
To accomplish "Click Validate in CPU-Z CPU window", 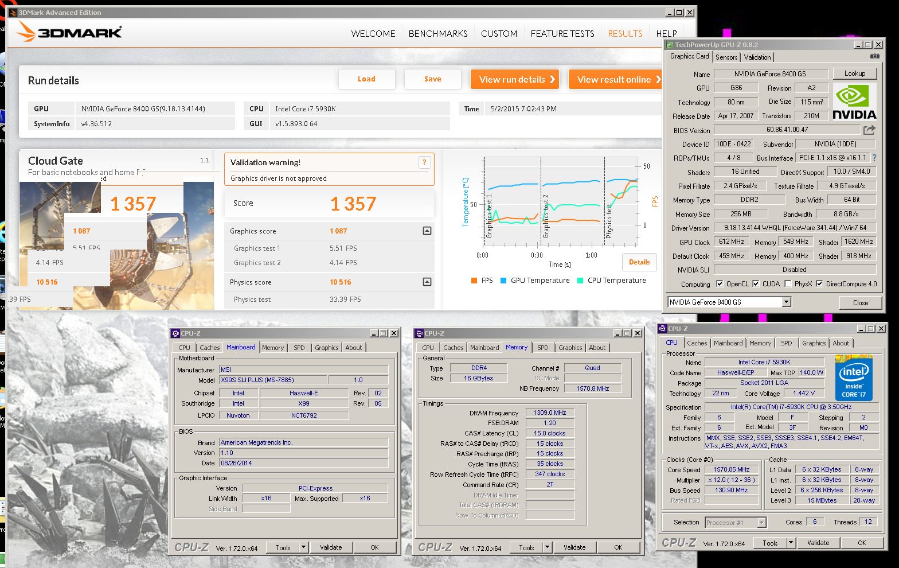I will click(x=818, y=543).
